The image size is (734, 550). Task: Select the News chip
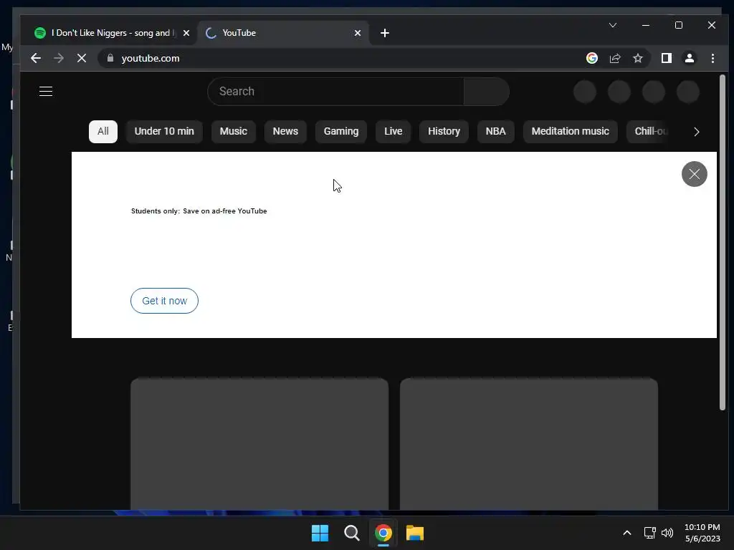point(285,132)
